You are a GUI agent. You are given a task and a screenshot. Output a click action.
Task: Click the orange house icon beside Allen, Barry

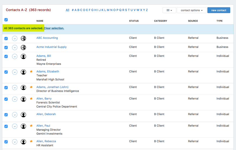[x=31, y=98]
